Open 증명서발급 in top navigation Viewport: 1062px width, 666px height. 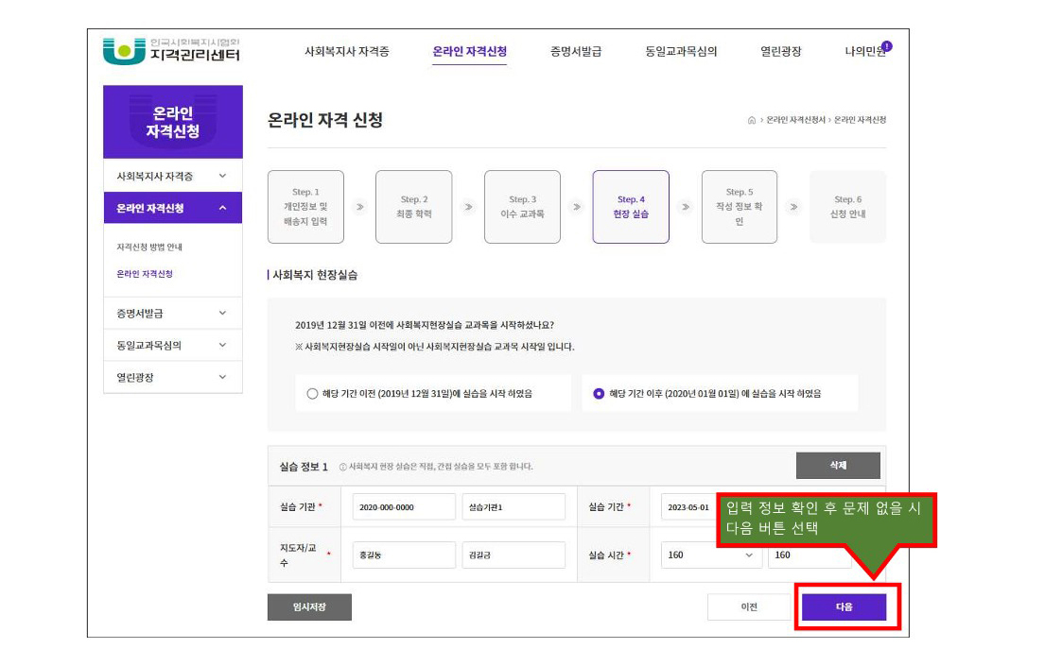pyautogui.click(x=576, y=51)
